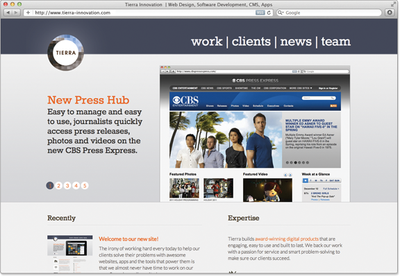The width and height of the screenshot is (400, 276).
Task: Click the yellow minimize window button
Action: [12, 4]
